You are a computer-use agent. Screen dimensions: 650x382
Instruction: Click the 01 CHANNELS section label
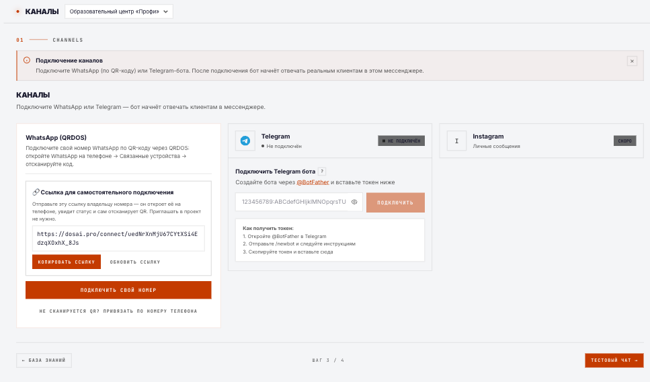50,40
